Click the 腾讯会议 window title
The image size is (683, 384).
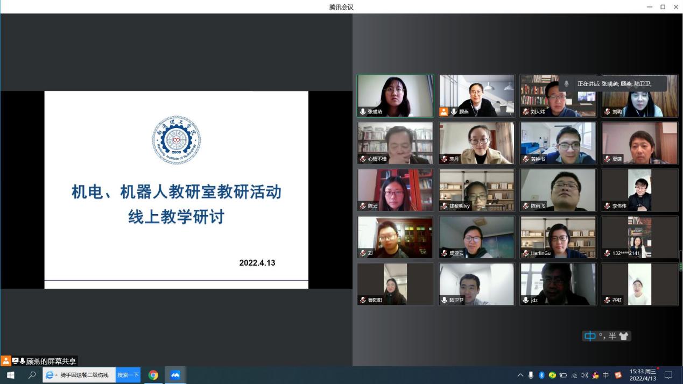click(341, 7)
